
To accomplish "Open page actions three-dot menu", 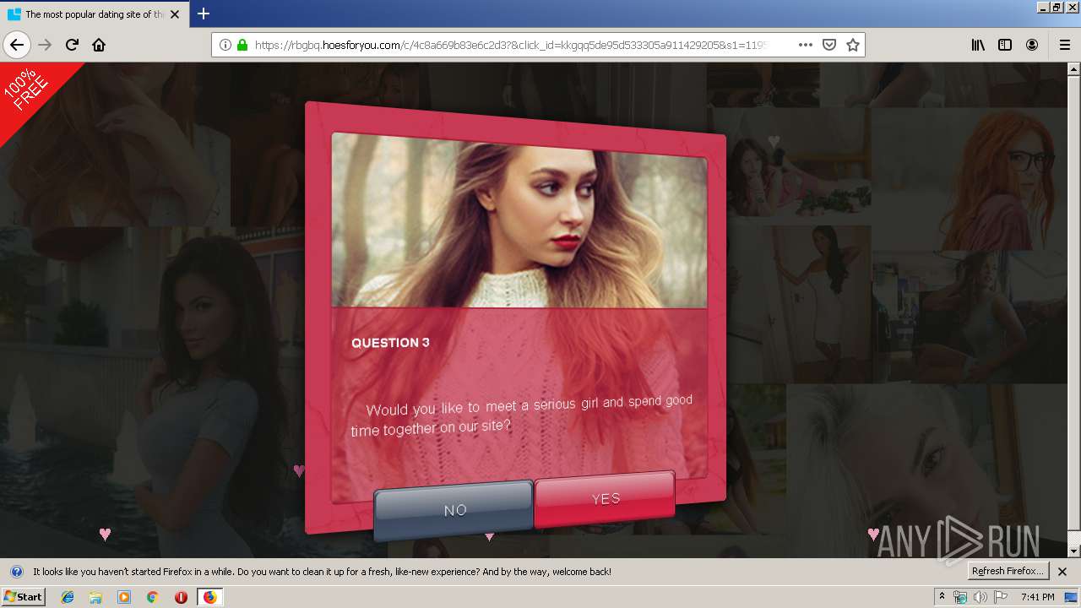I will (x=806, y=45).
